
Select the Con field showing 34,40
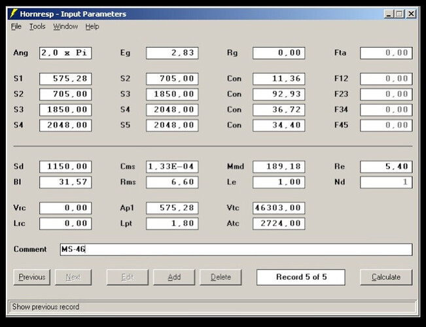pos(279,125)
